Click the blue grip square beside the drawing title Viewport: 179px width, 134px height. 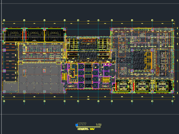(x=77, y=125)
